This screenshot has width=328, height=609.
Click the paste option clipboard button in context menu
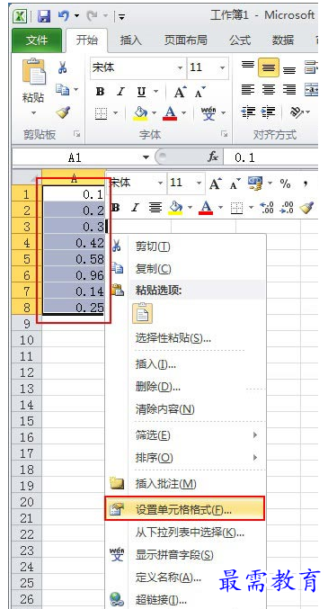click(x=143, y=313)
